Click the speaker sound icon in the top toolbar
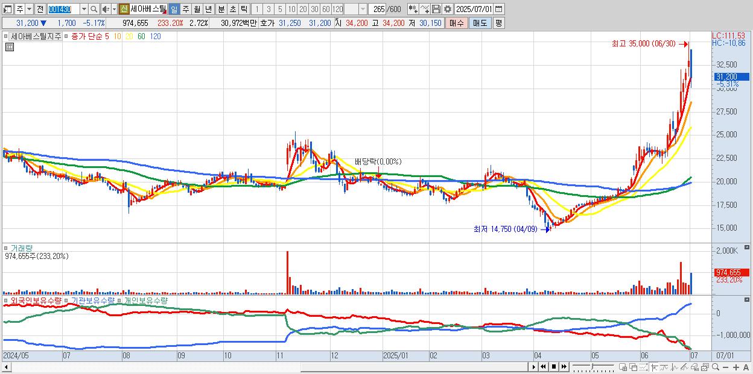The width and height of the screenshot is (753, 374). point(105,10)
